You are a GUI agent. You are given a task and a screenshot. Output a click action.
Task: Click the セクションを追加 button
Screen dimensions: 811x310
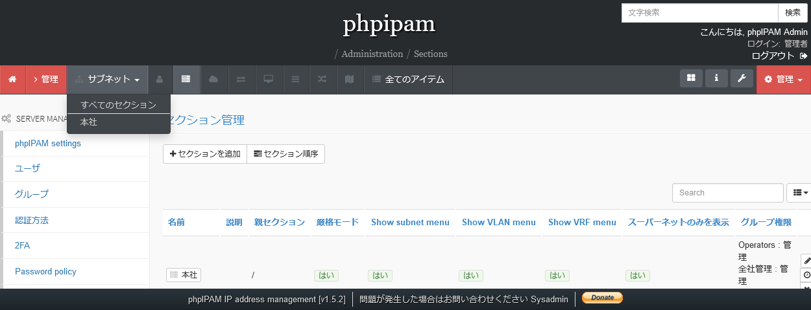pyautogui.click(x=205, y=154)
